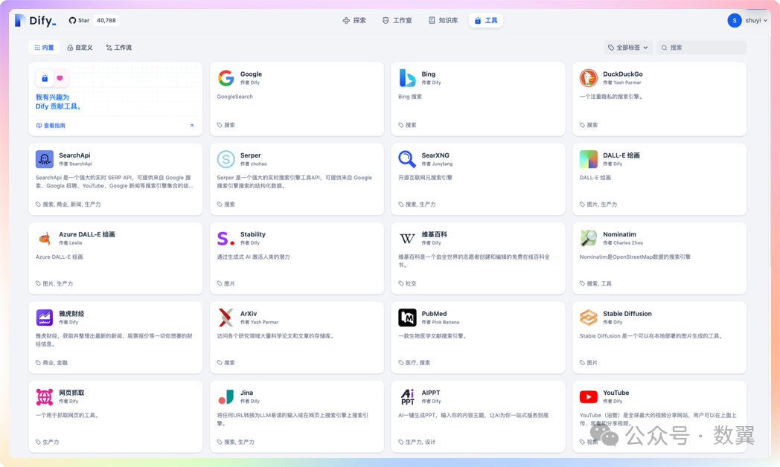Open the 查看指南 link
This screenshot has width=780, height=467.
click(x=51, y=126)
